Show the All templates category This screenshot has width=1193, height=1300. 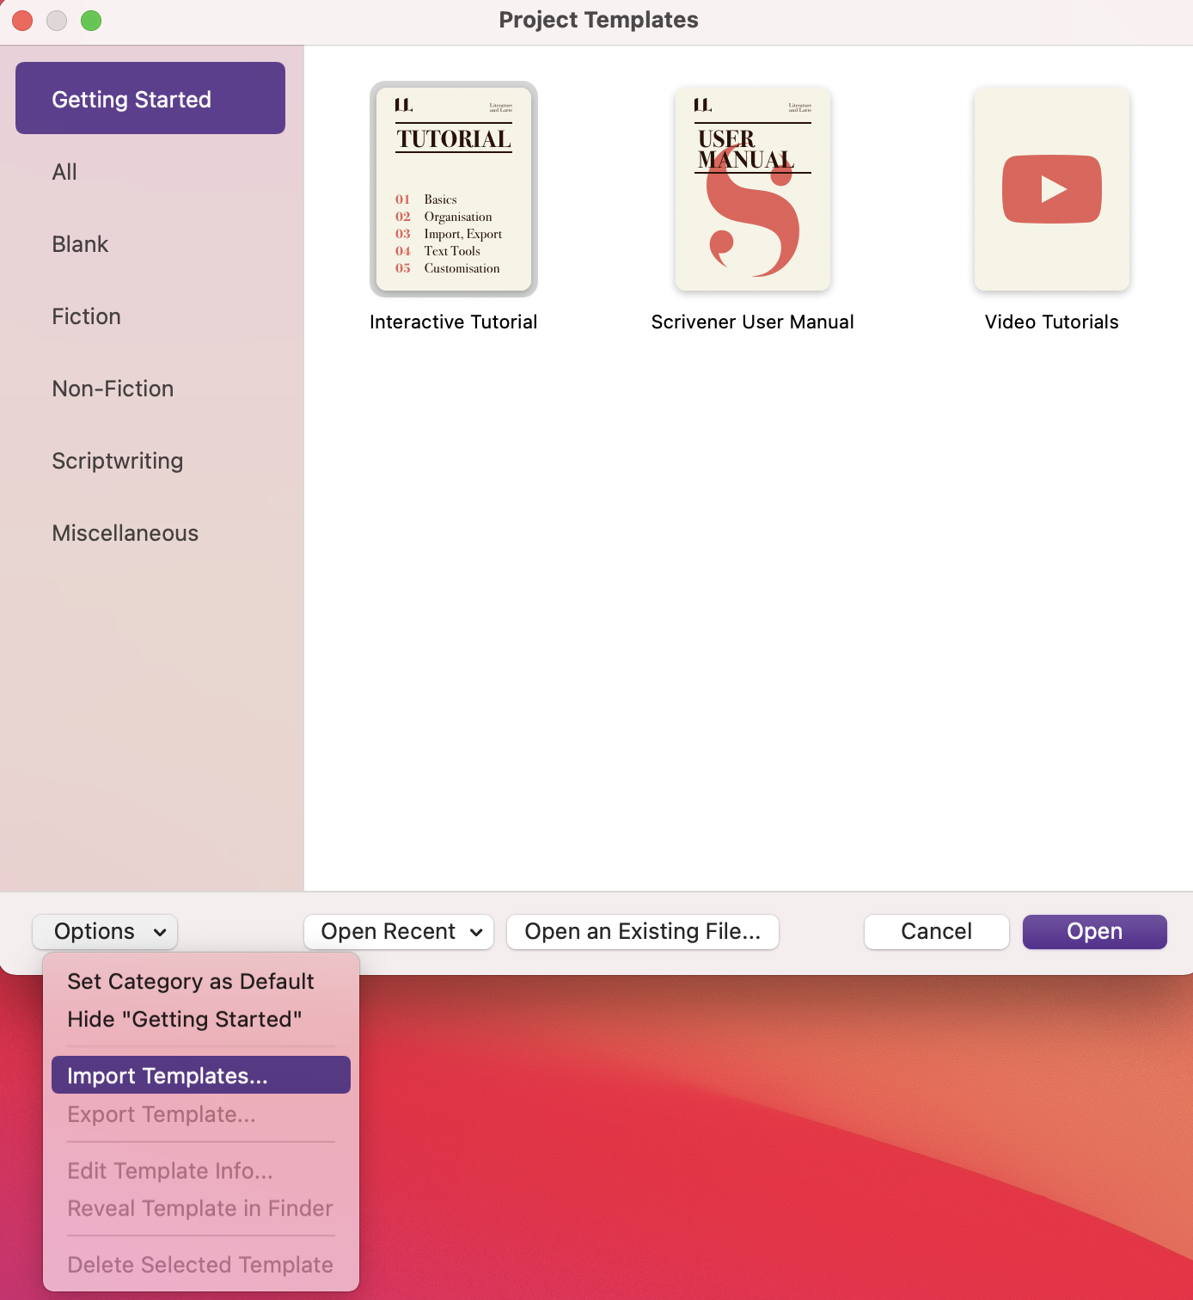tap(150, 172)
